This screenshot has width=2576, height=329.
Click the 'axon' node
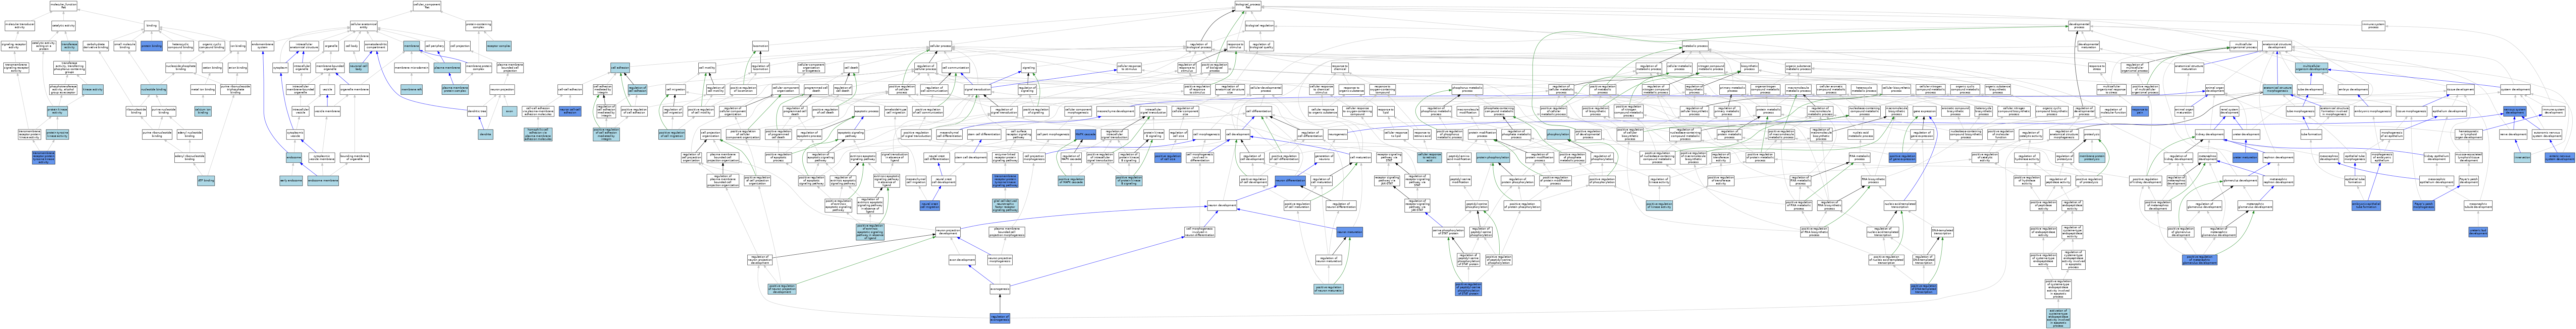[509, 112]
